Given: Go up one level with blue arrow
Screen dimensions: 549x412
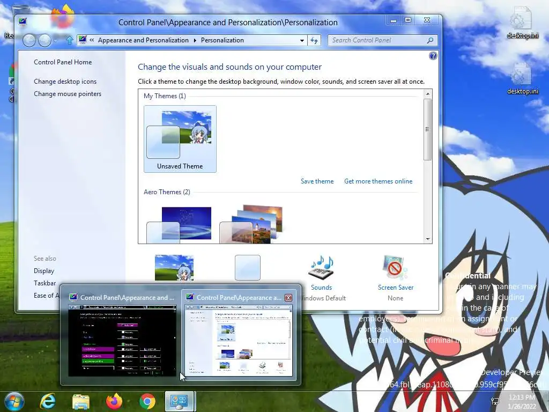Looking at the screenshot, I should click(69, 40).
